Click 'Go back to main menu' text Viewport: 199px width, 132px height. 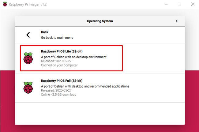(x=57, y=38)
